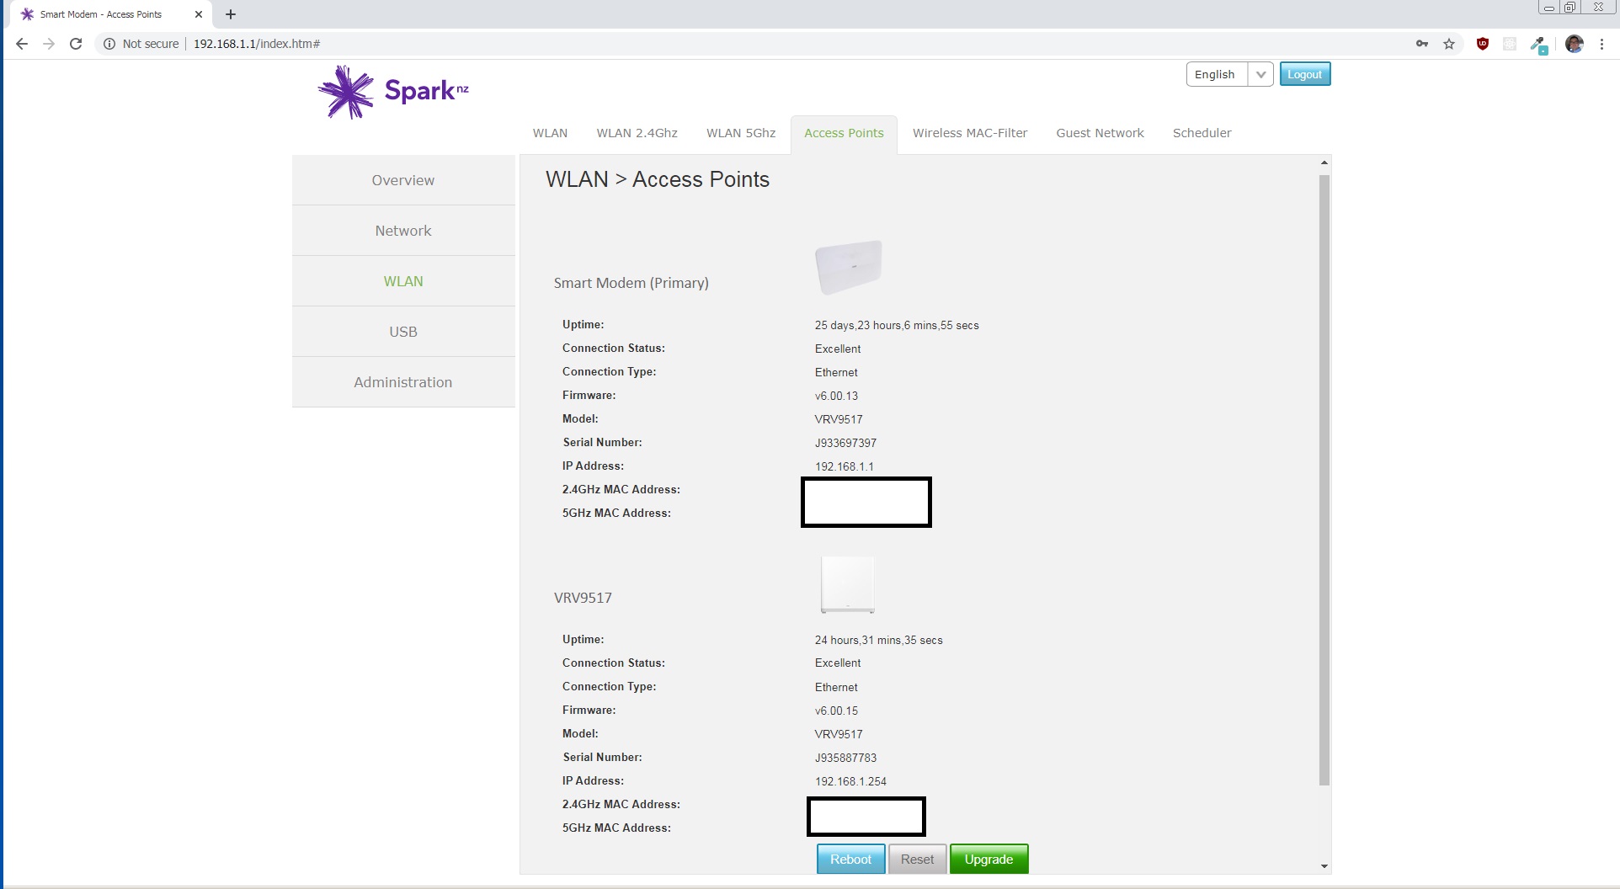Viewport: 1620px width, 889px height.
Task: Reload the page with the refresh icon
Action: (76, 44)
